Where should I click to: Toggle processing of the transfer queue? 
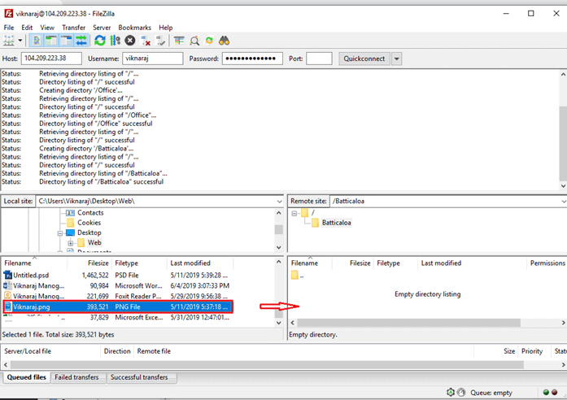115,41
